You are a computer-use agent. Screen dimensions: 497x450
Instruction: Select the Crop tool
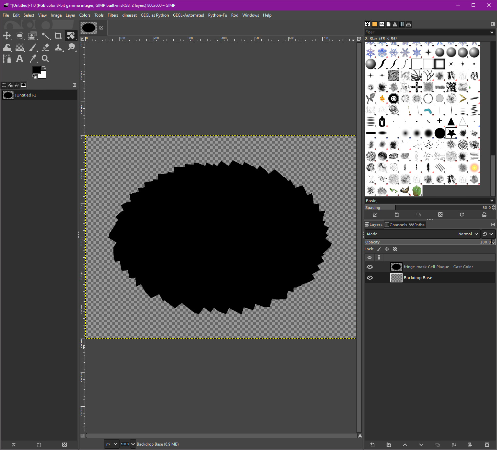[58, 36]
